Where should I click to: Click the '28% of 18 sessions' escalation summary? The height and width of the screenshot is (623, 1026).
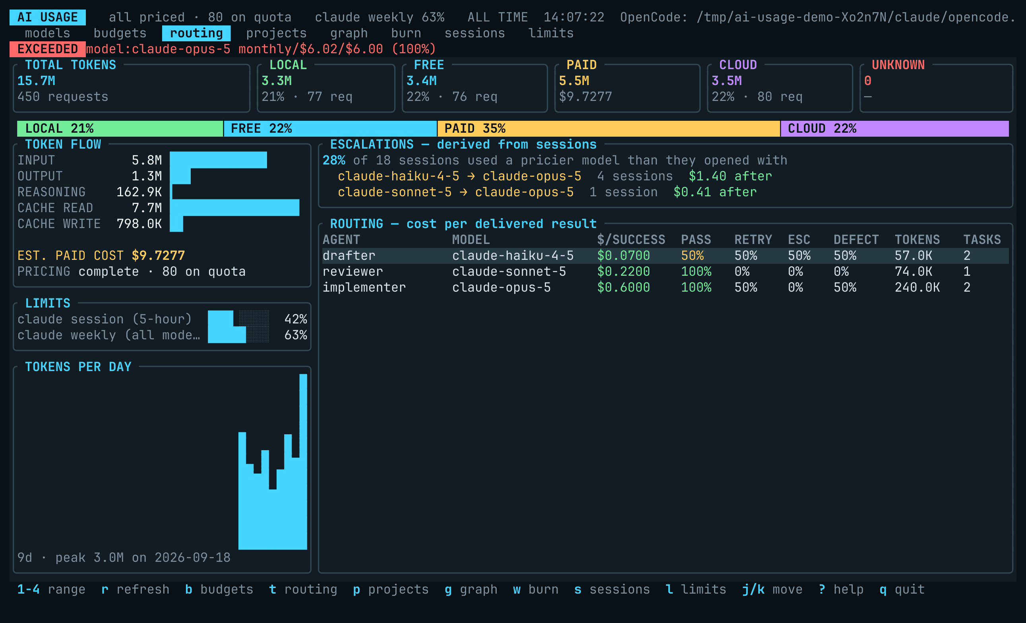555,161
